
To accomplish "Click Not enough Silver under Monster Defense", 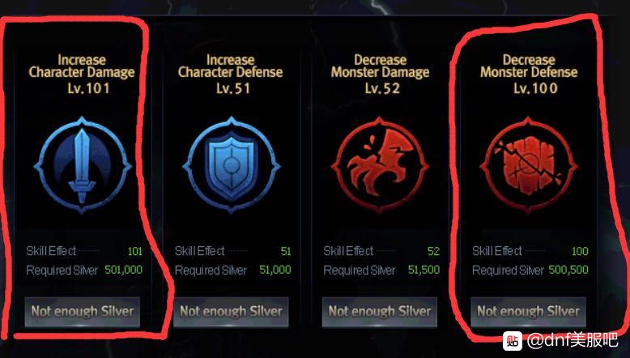I will 528,311.
